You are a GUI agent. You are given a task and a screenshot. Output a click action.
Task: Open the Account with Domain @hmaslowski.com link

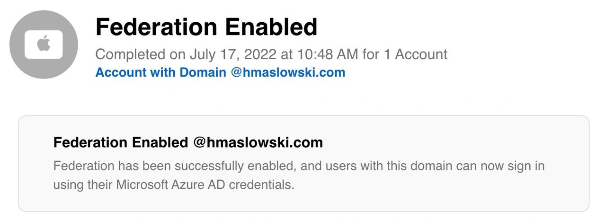220,72
